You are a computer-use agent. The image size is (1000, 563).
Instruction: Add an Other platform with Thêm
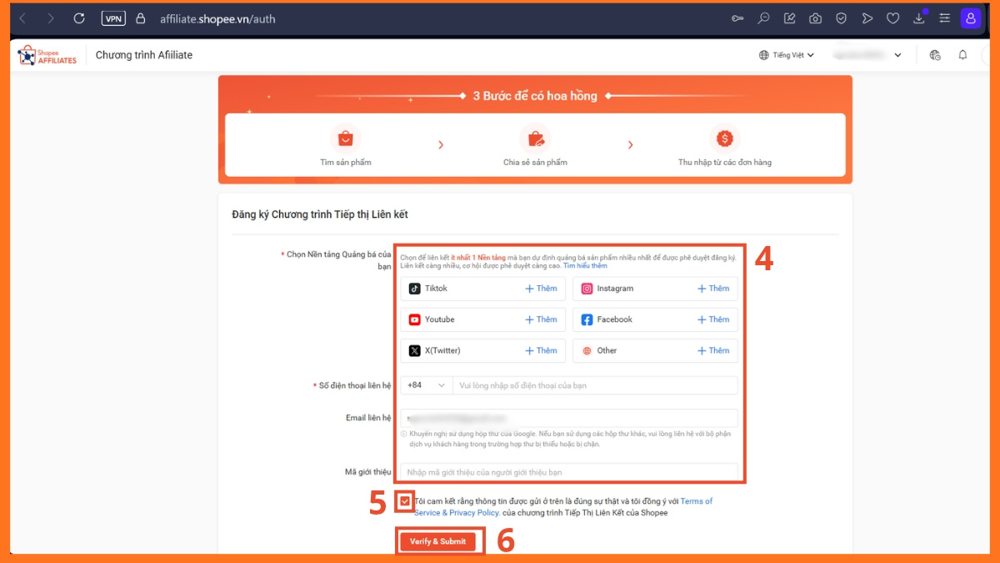[x=713, y=350]
